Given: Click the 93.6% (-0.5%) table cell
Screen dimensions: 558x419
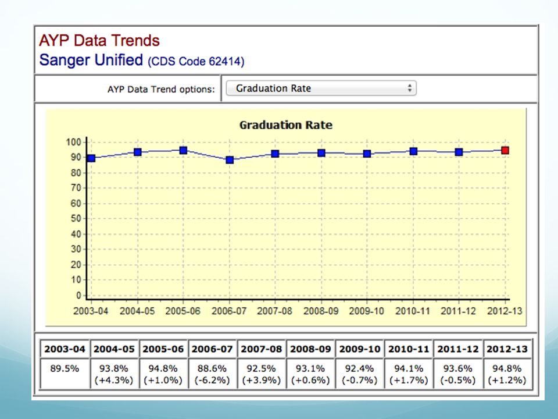Looking at the screenshot, I should point(457,374).
